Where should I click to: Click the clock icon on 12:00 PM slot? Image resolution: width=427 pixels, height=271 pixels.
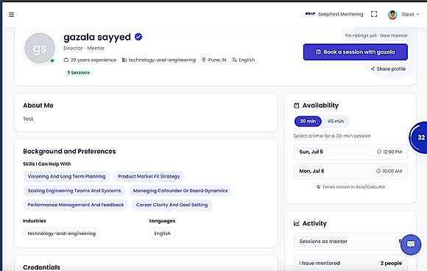point(379,152)
